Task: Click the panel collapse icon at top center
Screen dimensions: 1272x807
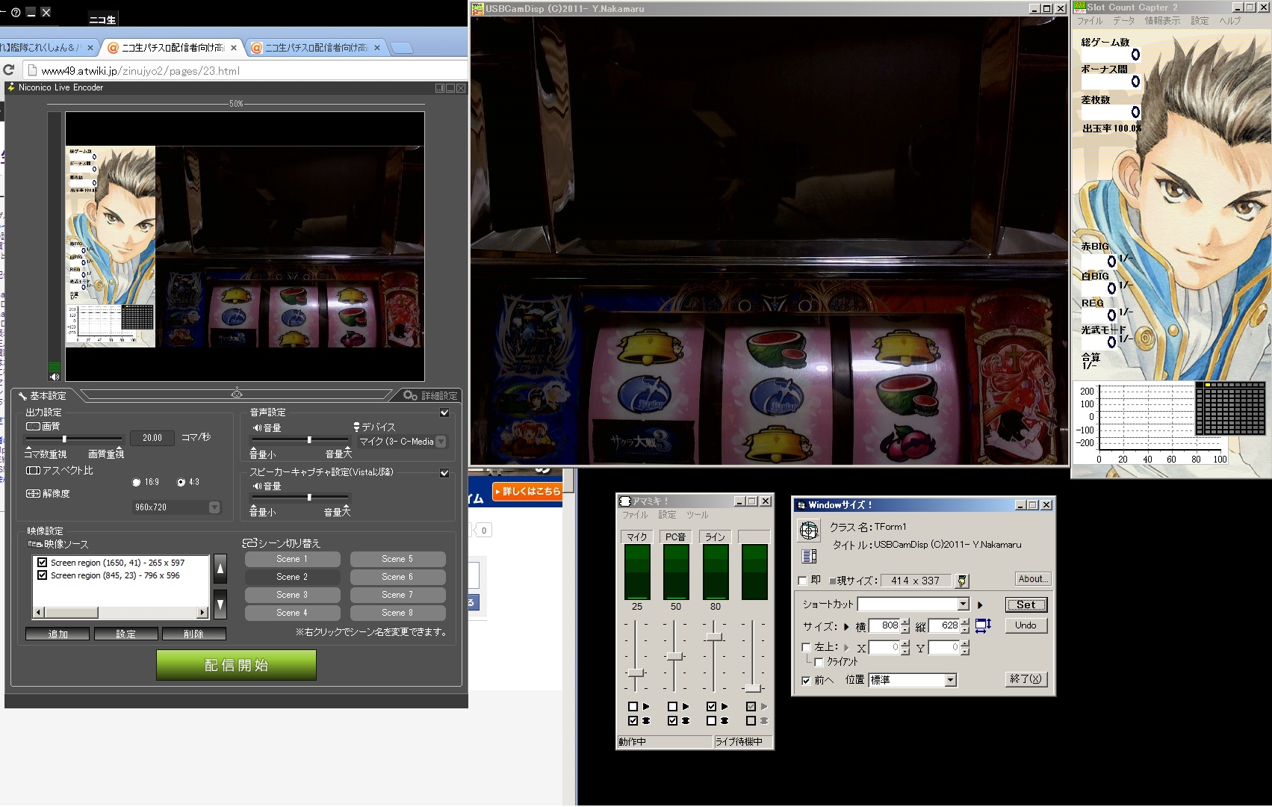Action: [x=237, y=393]
